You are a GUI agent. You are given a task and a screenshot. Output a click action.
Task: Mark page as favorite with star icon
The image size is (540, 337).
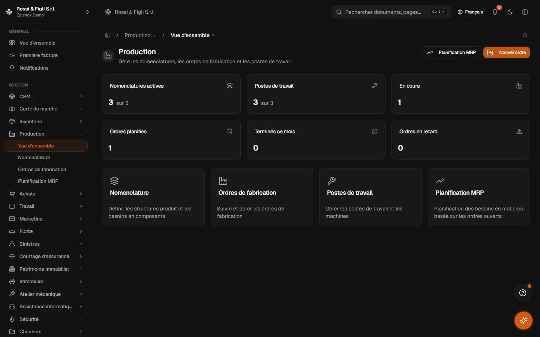click(x=525, y=35)
